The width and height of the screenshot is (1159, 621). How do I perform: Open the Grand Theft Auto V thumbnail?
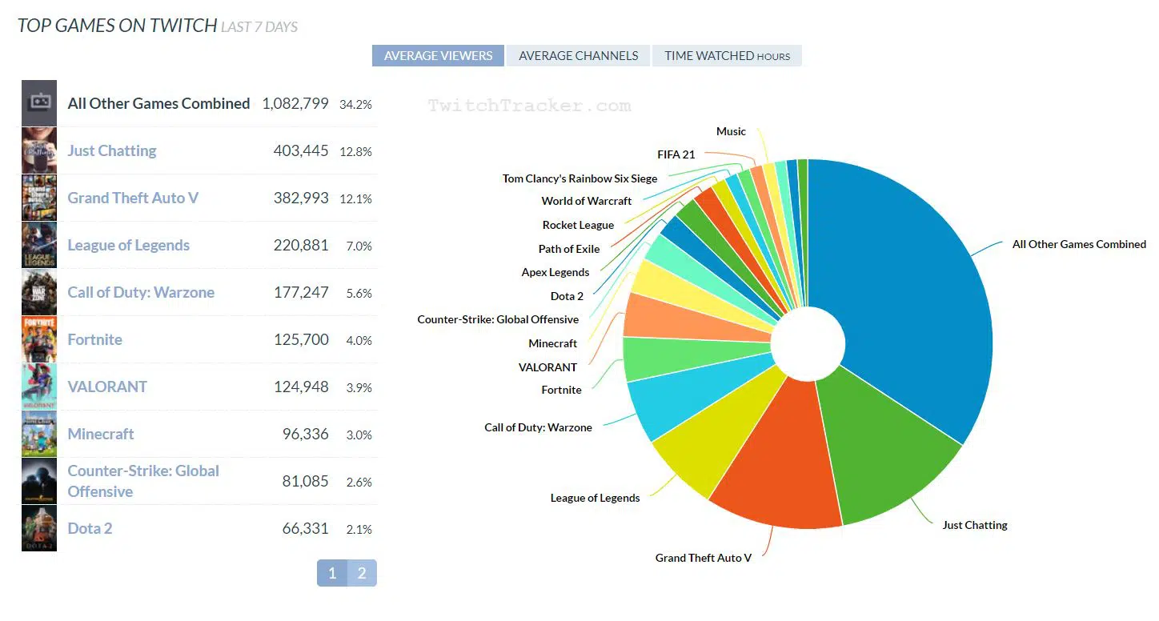click(x=39, y=198)
